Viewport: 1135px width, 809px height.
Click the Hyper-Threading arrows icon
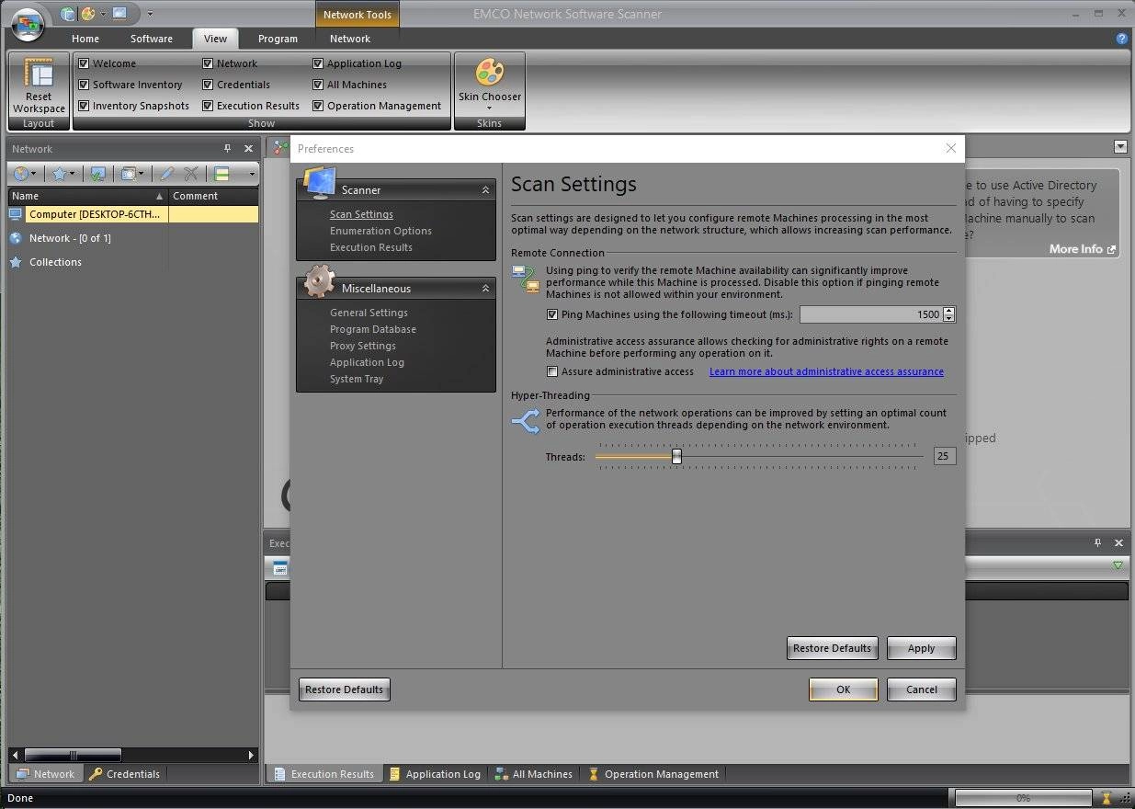coord(525,422)
